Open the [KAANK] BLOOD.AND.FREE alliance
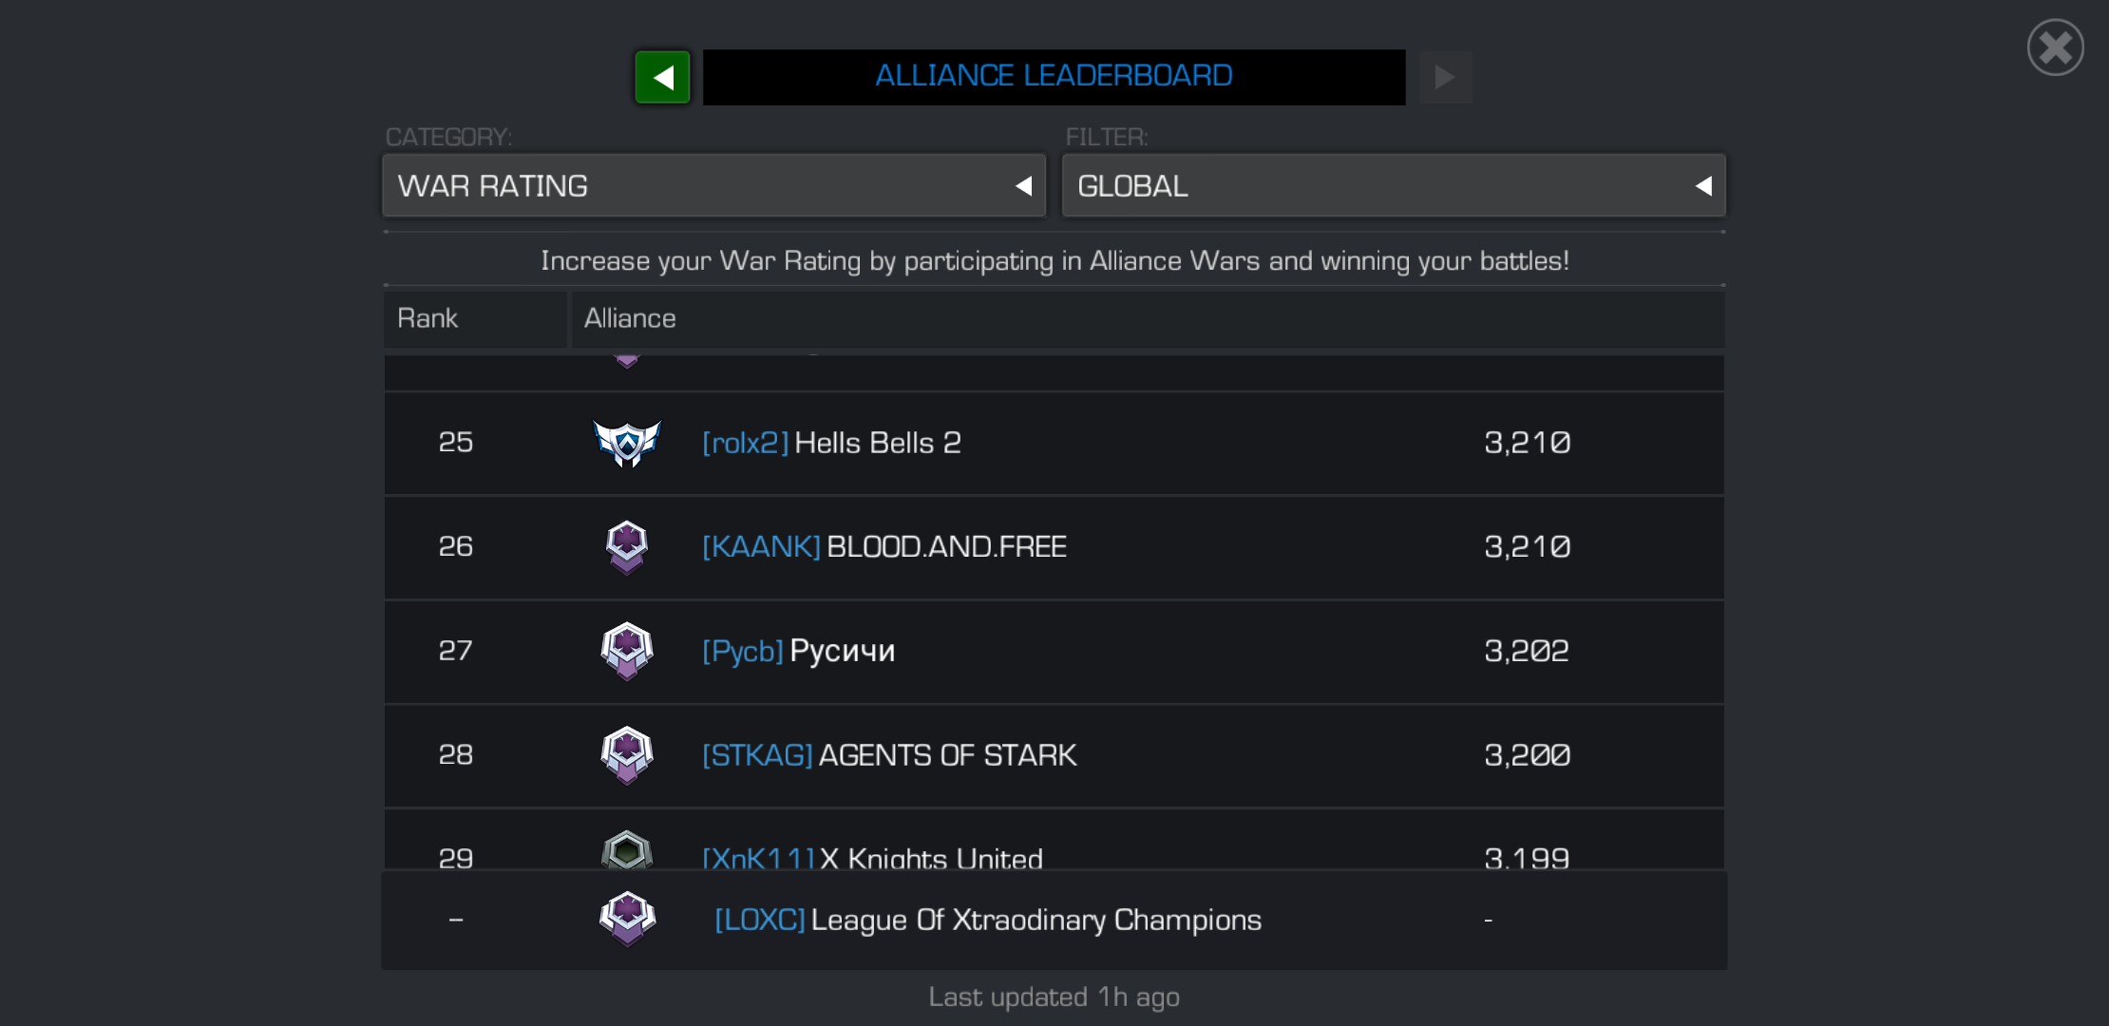Viewport: 2109px width, 1026px height. tap(1054, 547)
